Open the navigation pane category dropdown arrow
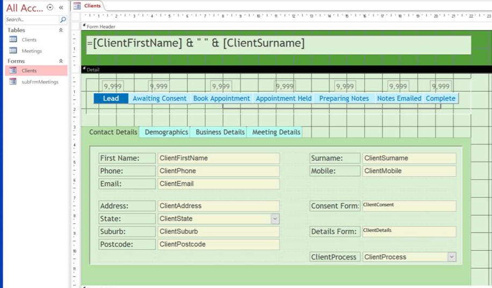The image size is (492, 288). [x=50, y=7]
